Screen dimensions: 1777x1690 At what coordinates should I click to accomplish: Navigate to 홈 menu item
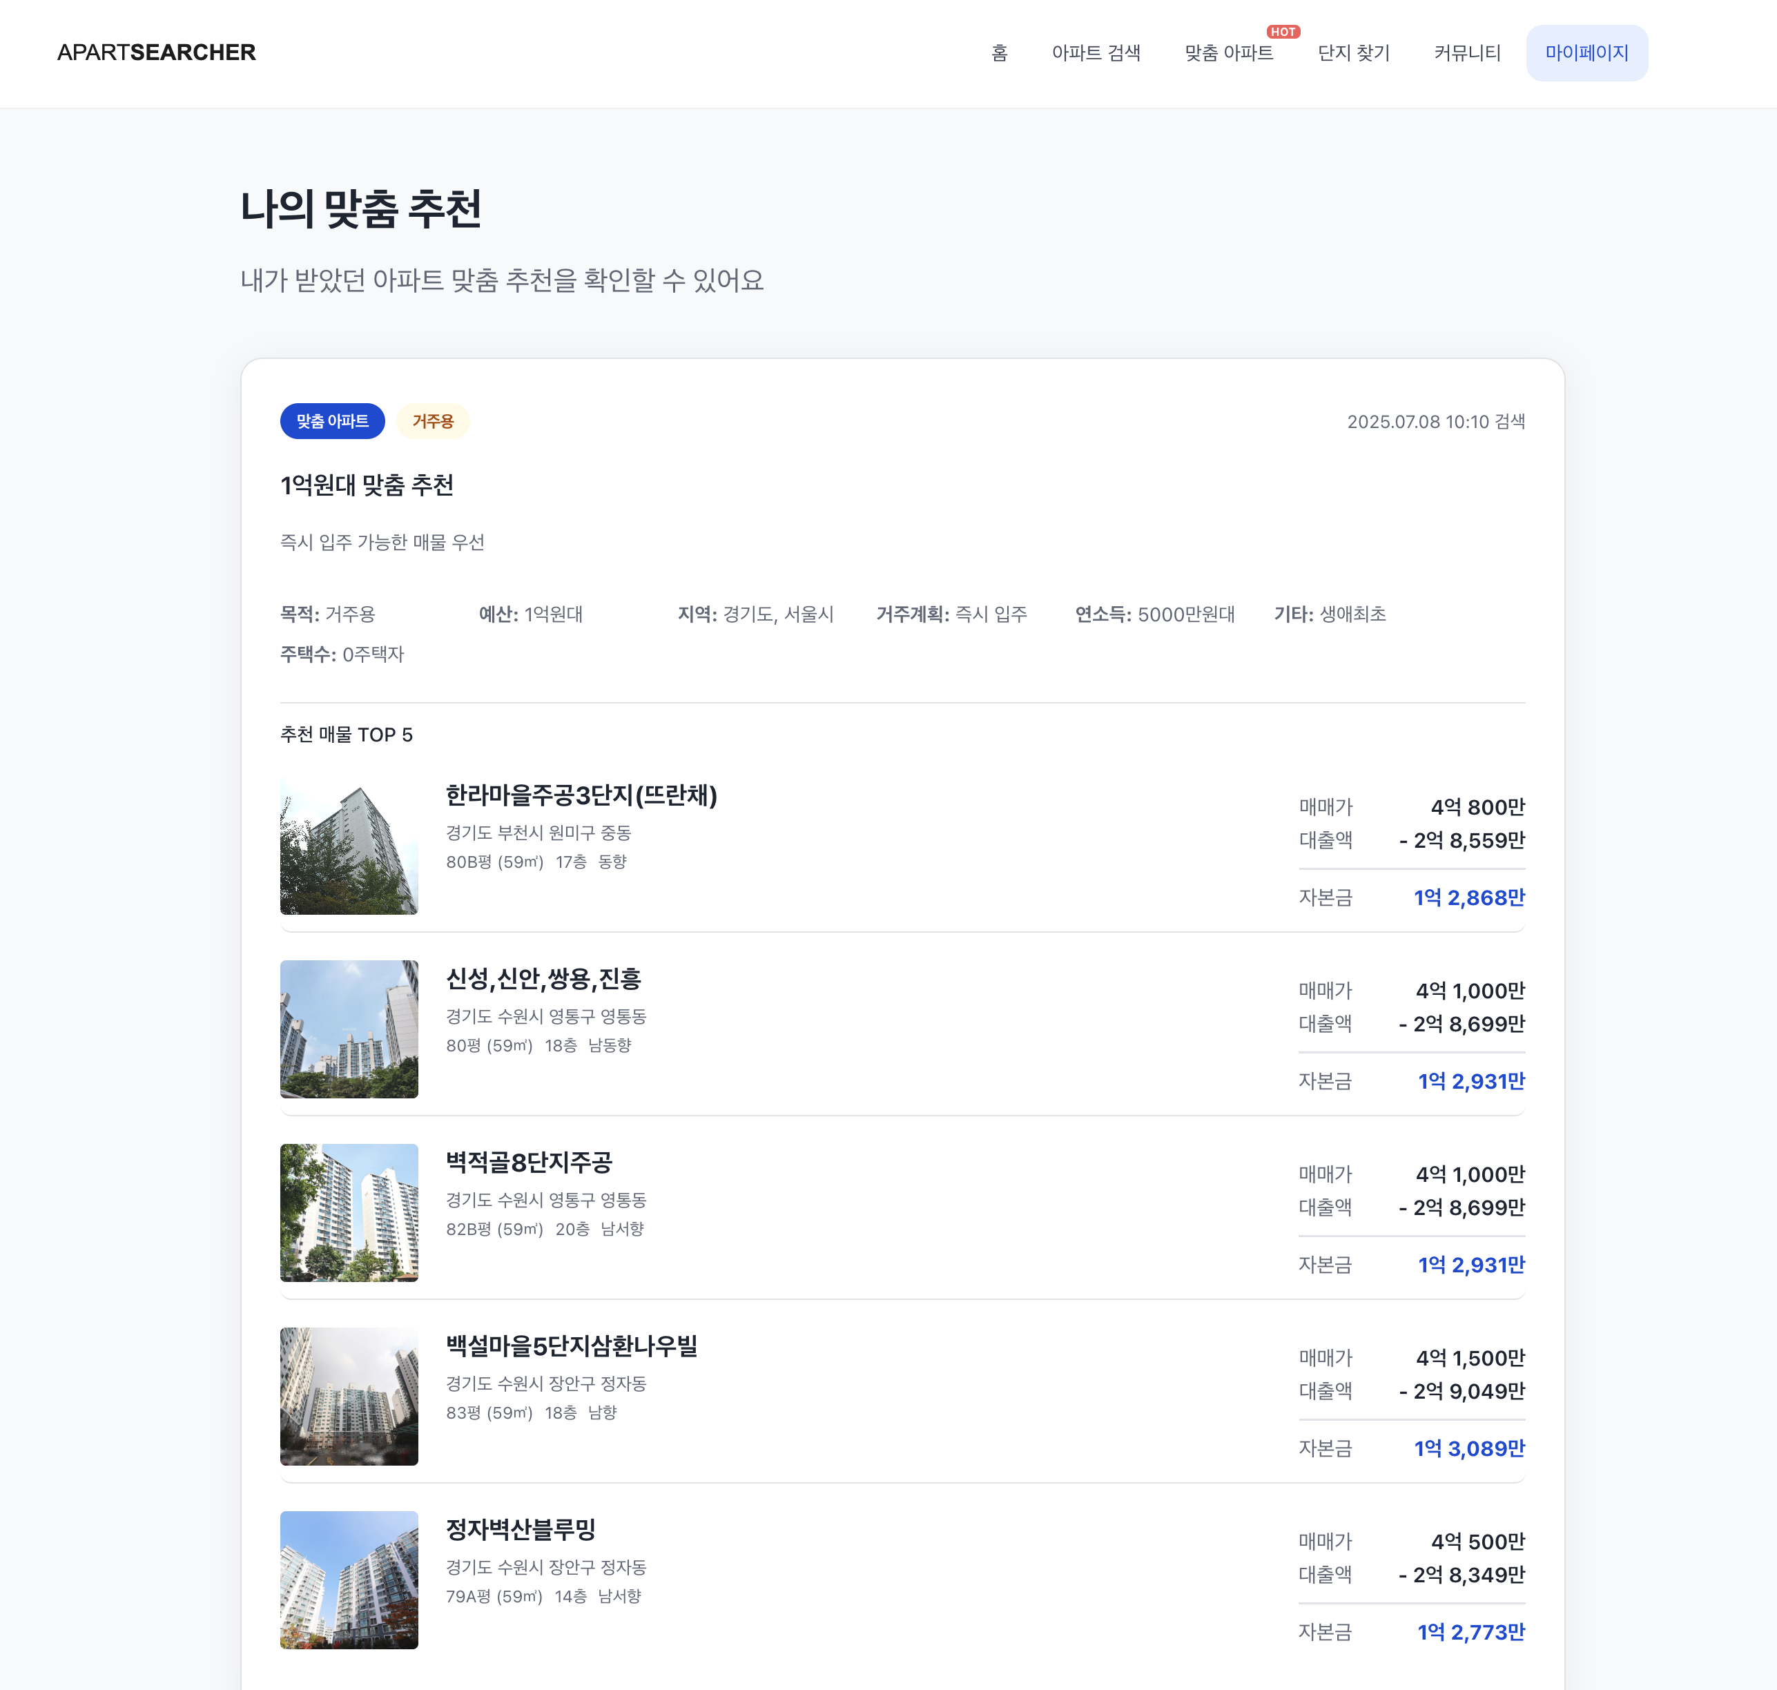tap(998, 53)
